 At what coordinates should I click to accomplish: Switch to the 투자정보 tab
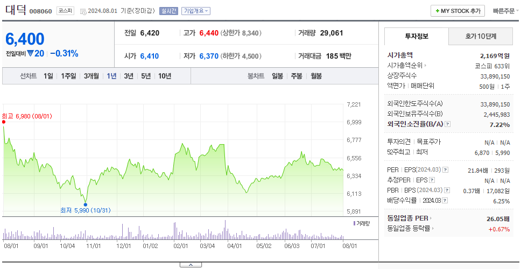(417, 36)
